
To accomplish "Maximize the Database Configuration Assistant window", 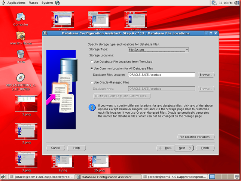I will pos(211,33).
